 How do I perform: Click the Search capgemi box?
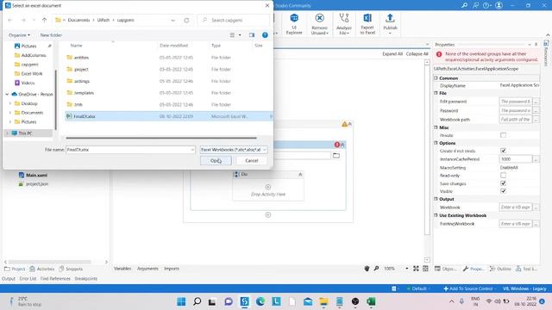(x=234, y=21)
